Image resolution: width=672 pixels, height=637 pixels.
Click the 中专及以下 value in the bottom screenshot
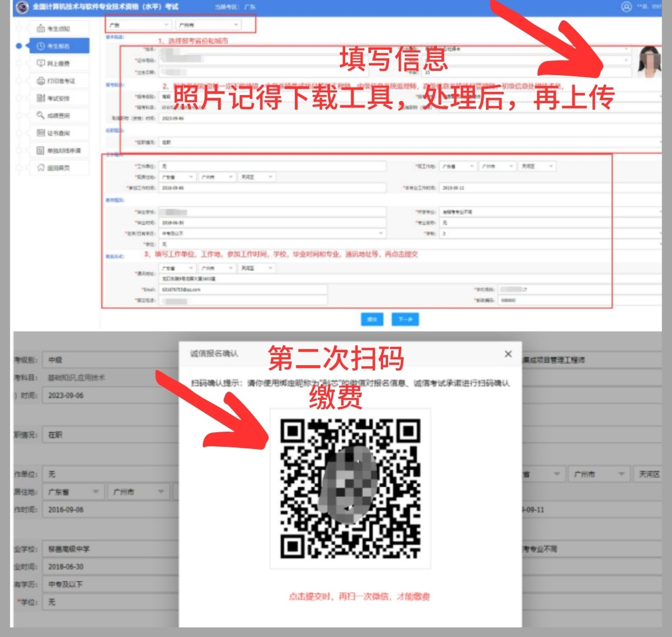point(65,584)
